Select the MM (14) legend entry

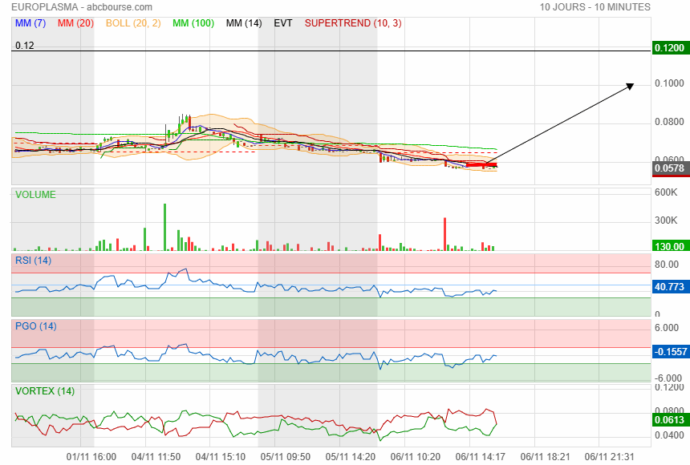(244, 23)
